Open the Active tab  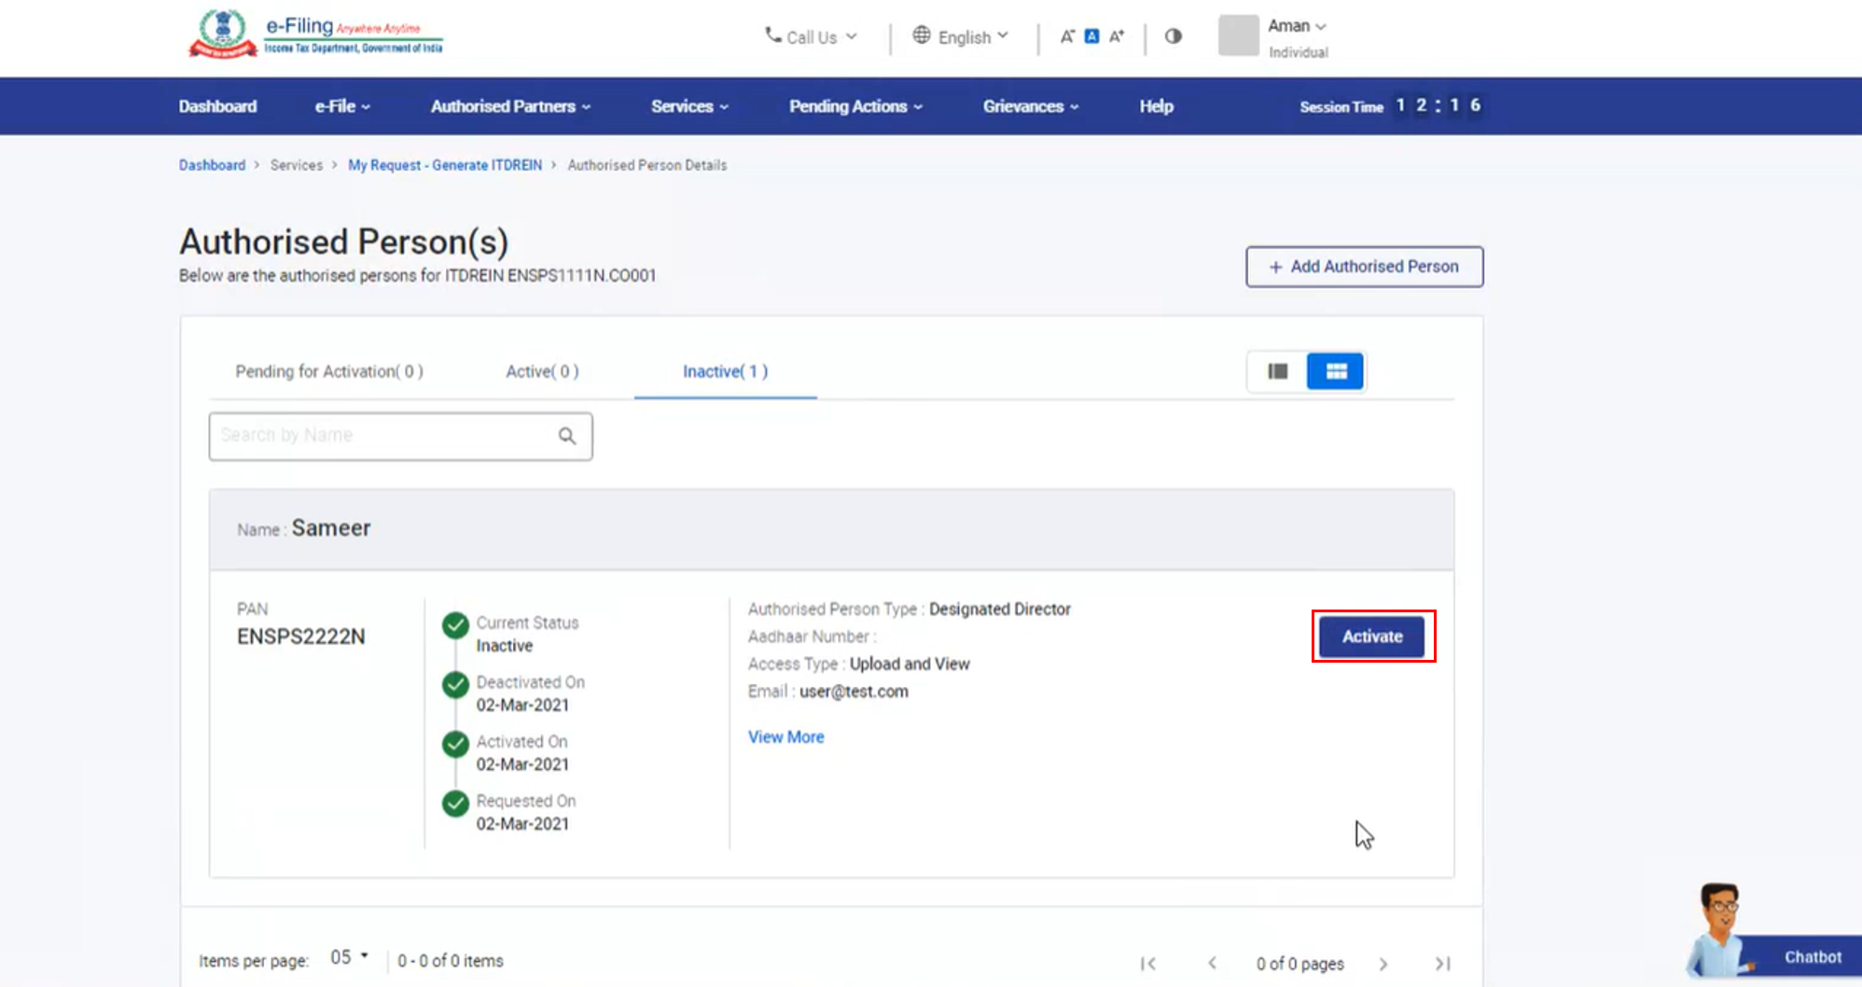point(542,372)
